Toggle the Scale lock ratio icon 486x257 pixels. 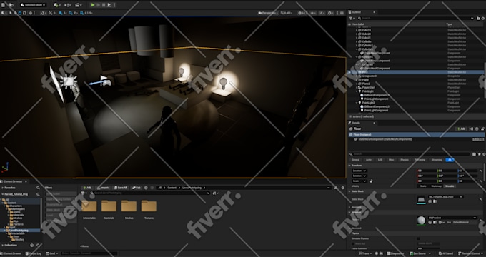[x=371, y=181]
